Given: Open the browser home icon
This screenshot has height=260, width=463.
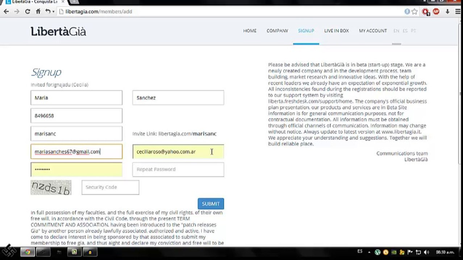Looking at the screenshot, I should point(38,12).
